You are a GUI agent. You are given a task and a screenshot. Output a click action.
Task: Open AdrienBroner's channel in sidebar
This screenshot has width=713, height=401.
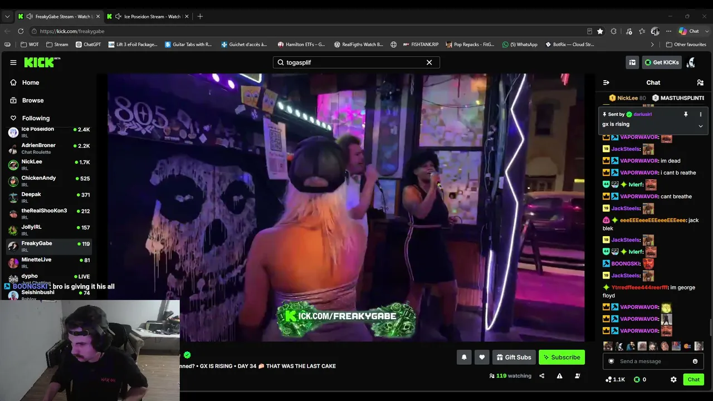click(x=49, y=148)
